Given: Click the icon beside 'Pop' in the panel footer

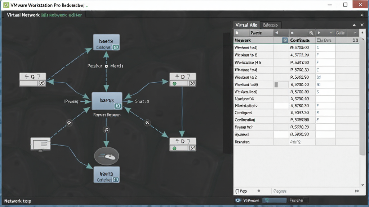Looking at the screenshot, I should [237, 191].
